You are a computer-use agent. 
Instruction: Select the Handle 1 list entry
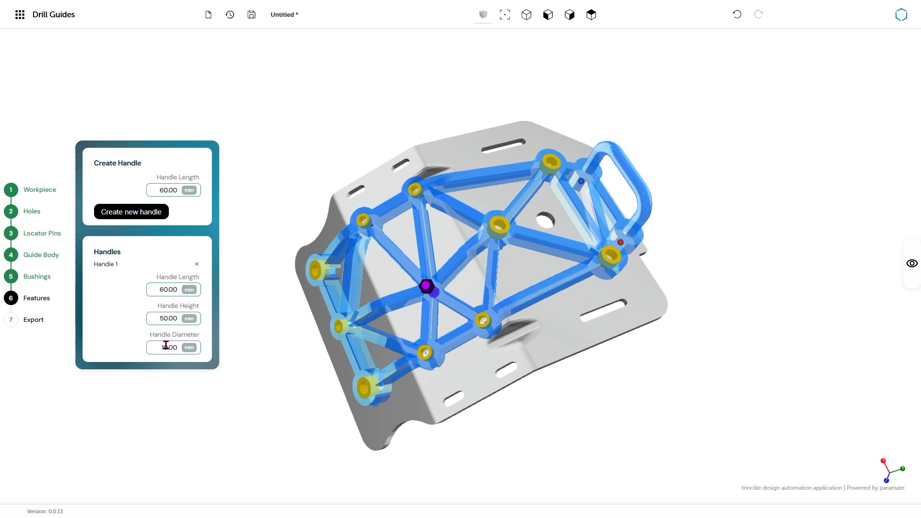point(106,264)
